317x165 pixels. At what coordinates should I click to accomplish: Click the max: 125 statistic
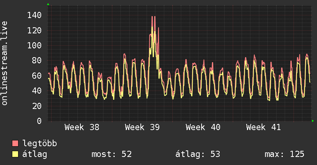pyautogui.click(x=284, y=154)
